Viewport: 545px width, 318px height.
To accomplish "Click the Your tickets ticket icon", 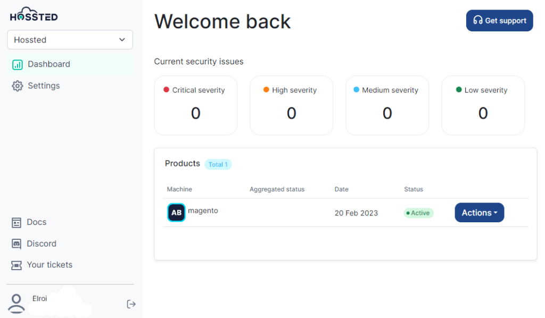I will 16,265.
